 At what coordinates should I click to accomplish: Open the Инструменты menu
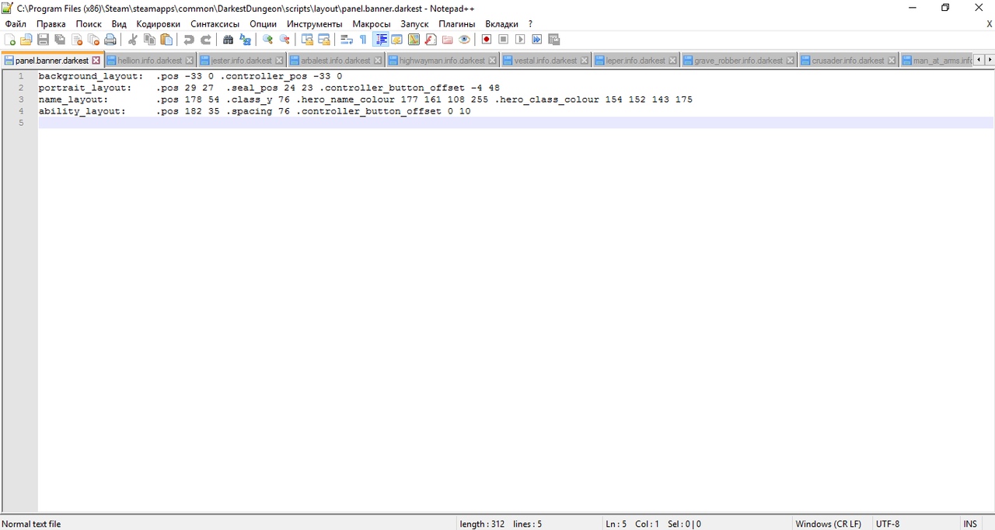click(314, 24)
